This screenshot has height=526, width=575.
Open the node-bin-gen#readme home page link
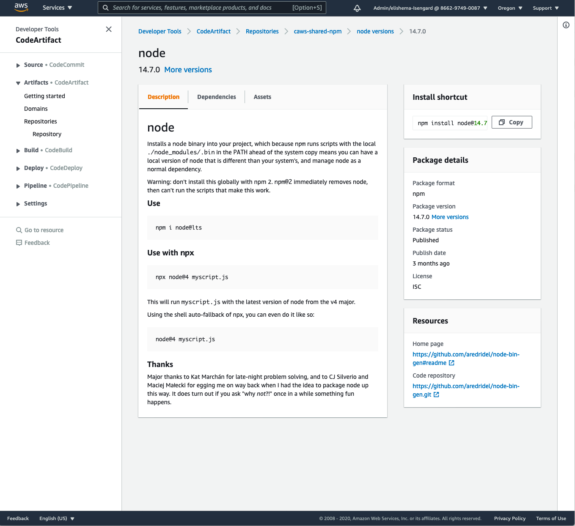466,359
